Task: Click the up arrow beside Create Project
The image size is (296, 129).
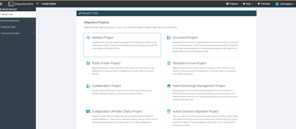Action: pyautogui.click(x=38, y=4)
